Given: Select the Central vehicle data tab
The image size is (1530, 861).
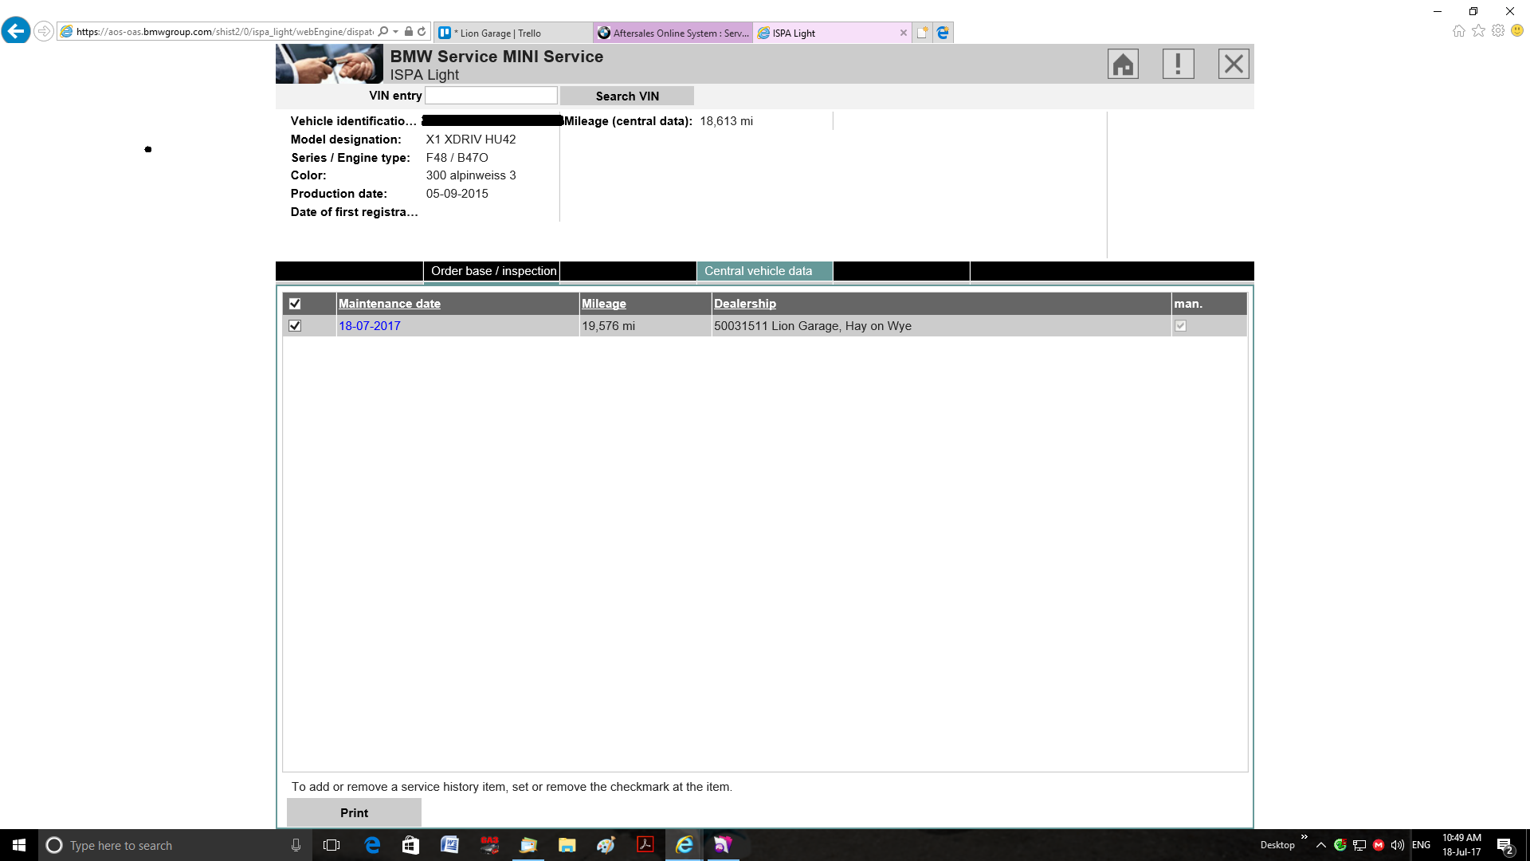Looking at the screenshot, I should pos(758,271).
